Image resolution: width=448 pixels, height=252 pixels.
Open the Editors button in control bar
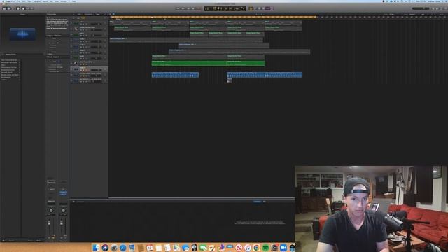[x=32, y=8]
